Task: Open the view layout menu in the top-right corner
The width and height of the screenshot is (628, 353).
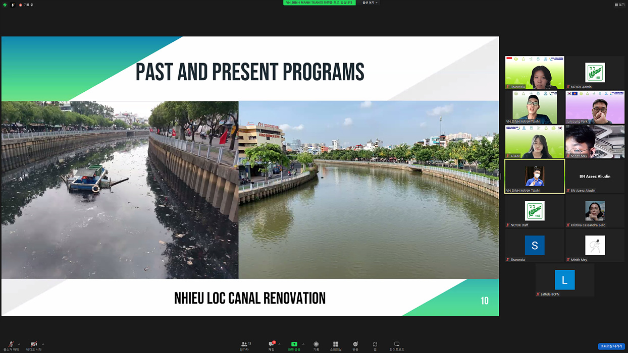Action: 619,5
